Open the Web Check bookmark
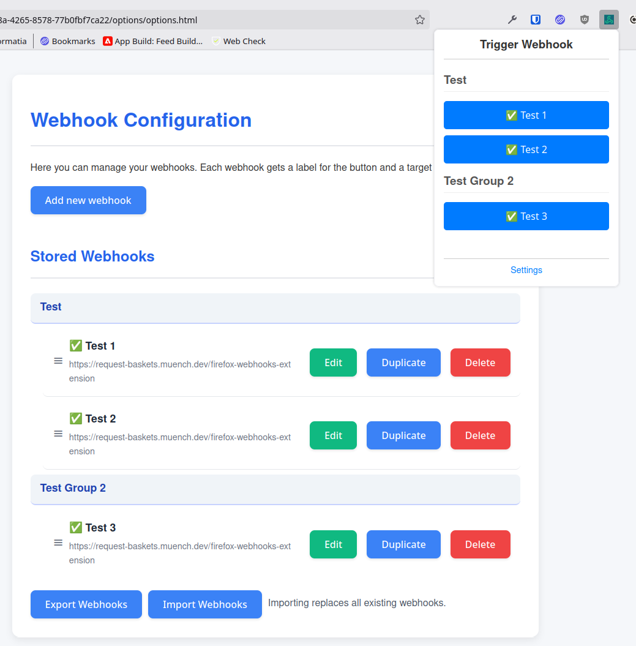 (239, 41)
